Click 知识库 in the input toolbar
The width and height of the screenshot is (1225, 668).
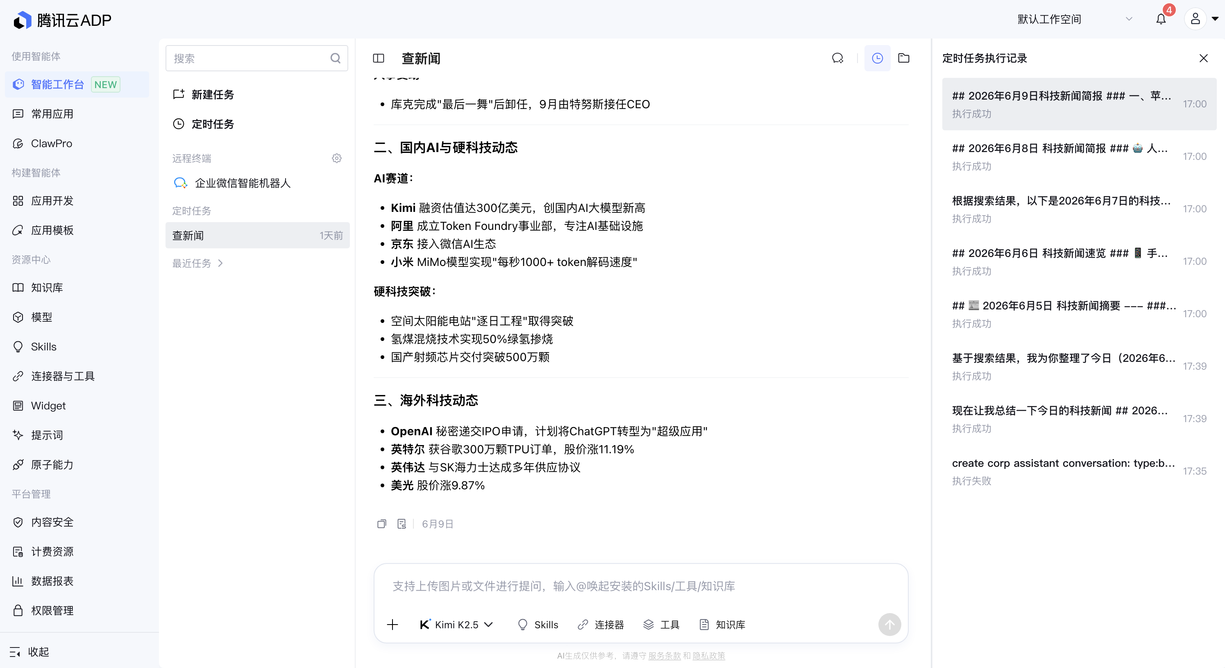(722, 625)
